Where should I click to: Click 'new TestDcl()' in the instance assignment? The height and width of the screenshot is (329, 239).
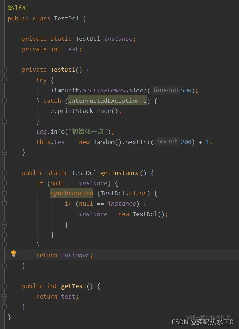pos(141,214)
